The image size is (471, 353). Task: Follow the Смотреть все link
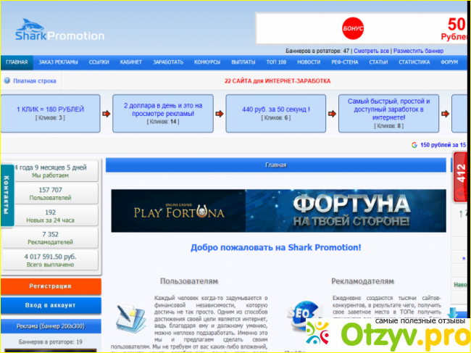371,51
